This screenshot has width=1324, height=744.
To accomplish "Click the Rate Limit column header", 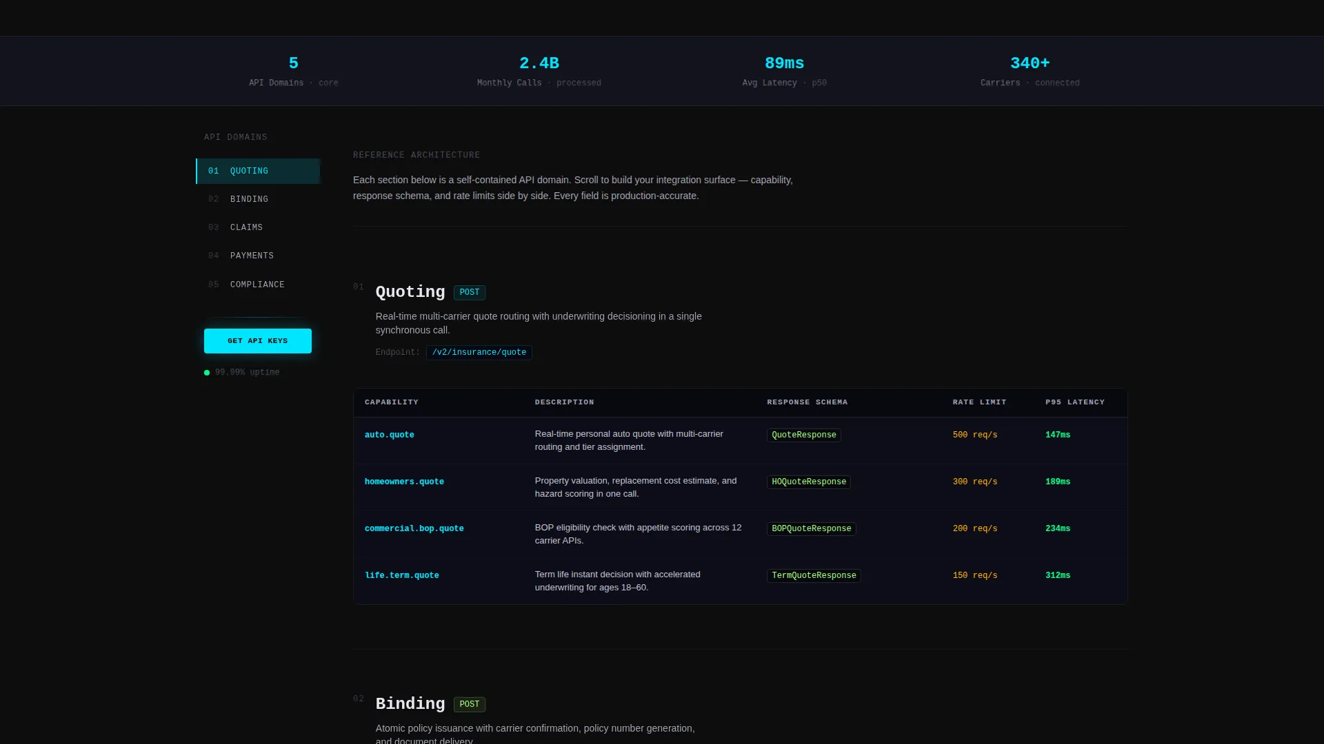I will [980, 402].
